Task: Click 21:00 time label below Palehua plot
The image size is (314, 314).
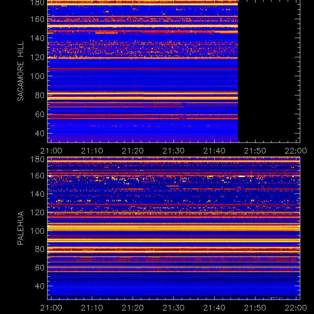Action: (x=51, y=308)
